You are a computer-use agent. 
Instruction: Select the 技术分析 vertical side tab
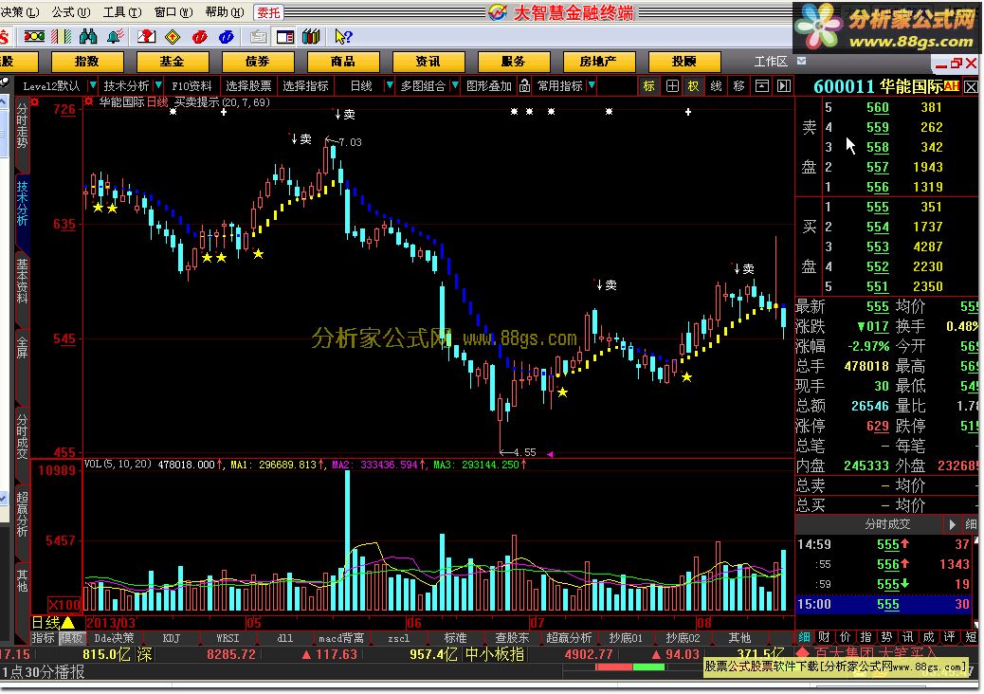[22, 203]
